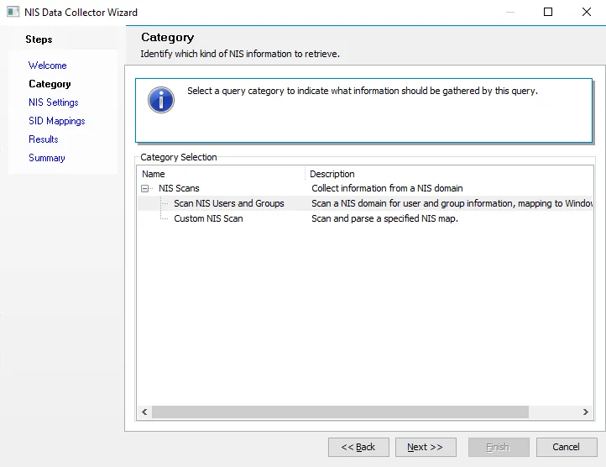Go to the Welcome step
This screenshot has height=467, width=606.
(x=48, y=66)
